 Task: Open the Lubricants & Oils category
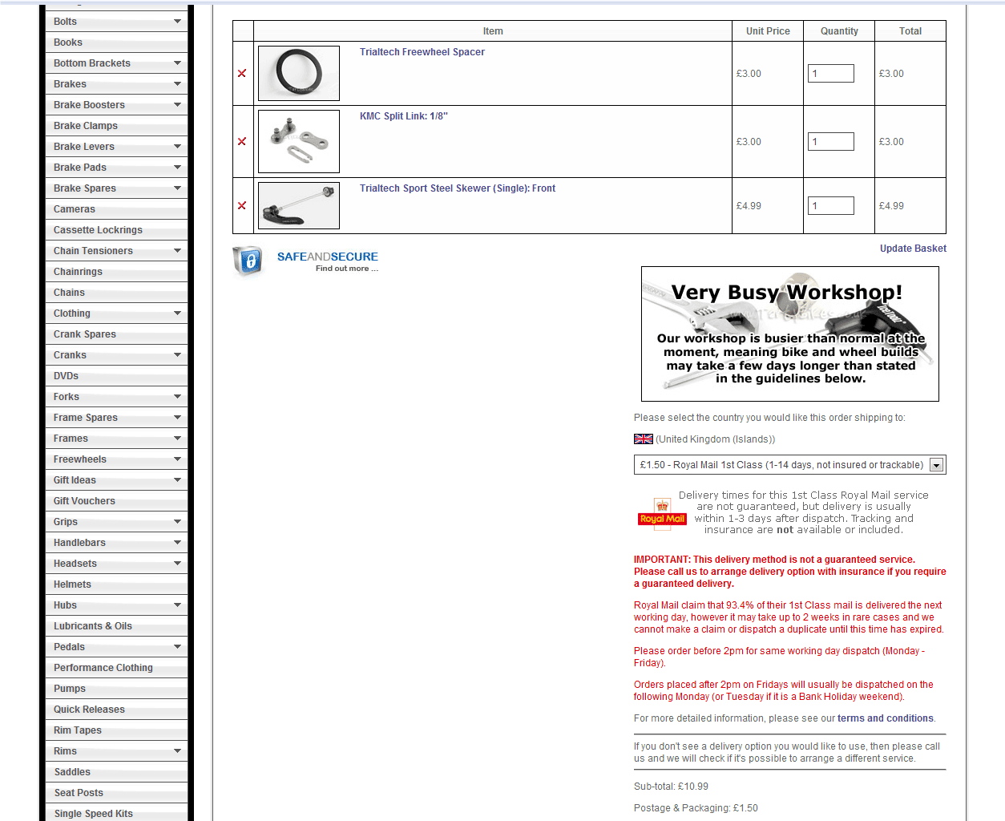pyautogui.click(x=117, y=626)
